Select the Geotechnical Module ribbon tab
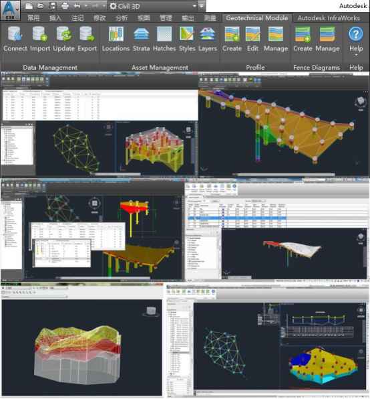The height and width of the screenshot is (399, 370). coord(257,18)
